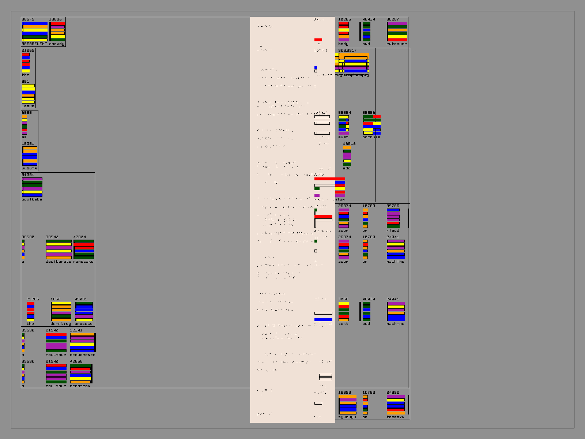Click the process glyph
The height and width of the screenshot is (439, 585).
(x=84, y=312)
